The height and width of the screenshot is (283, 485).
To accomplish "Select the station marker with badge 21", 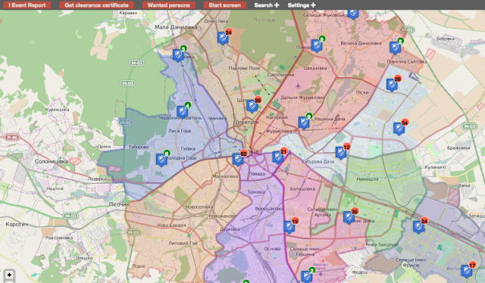I will pos(278,157).
